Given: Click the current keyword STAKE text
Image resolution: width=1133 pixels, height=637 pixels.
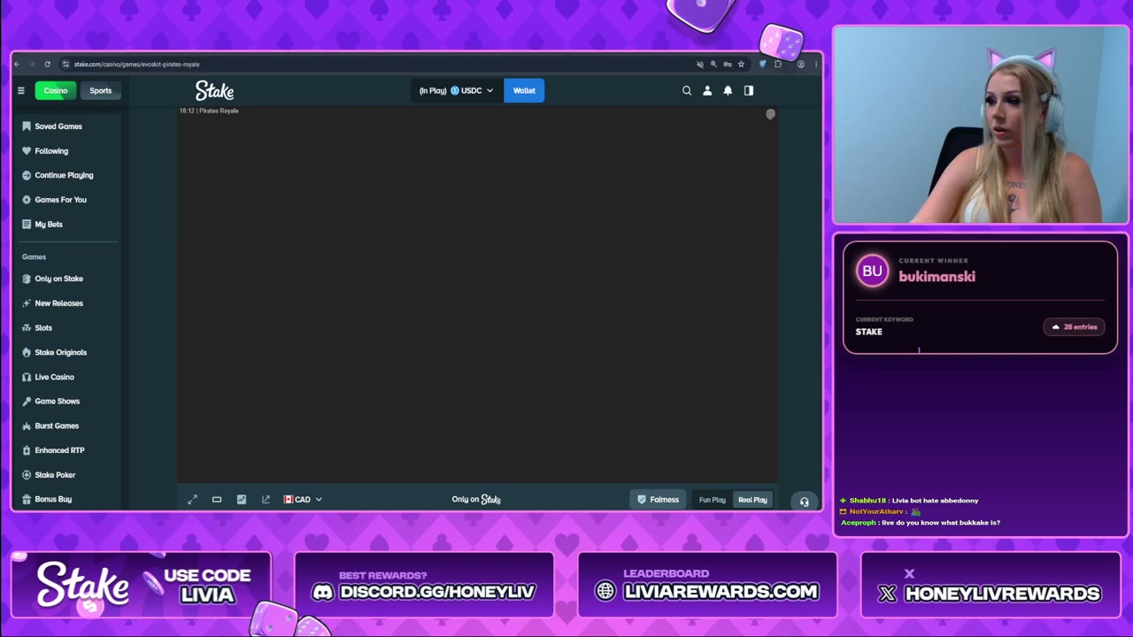Looking at the screenshot, I should (x=868, y=332).
